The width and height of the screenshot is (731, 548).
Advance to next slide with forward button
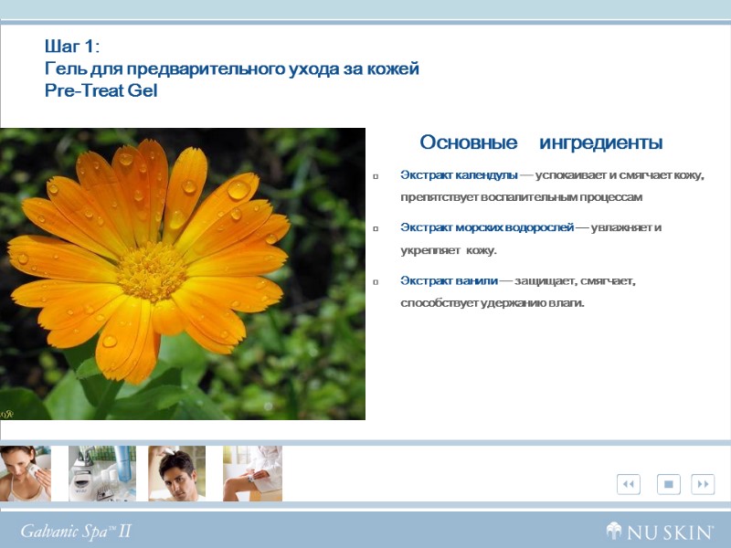[703, 484]
